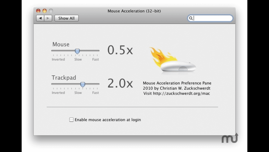269x152 pixels.
Task: Click the Mouse 0.5x value readout
Action: 120,50
